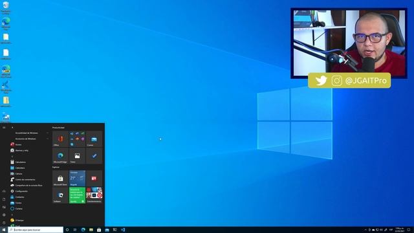Open Microsoft Store from the taskbar
This screenshot has width=414, height=233.
tap(99, 230)
